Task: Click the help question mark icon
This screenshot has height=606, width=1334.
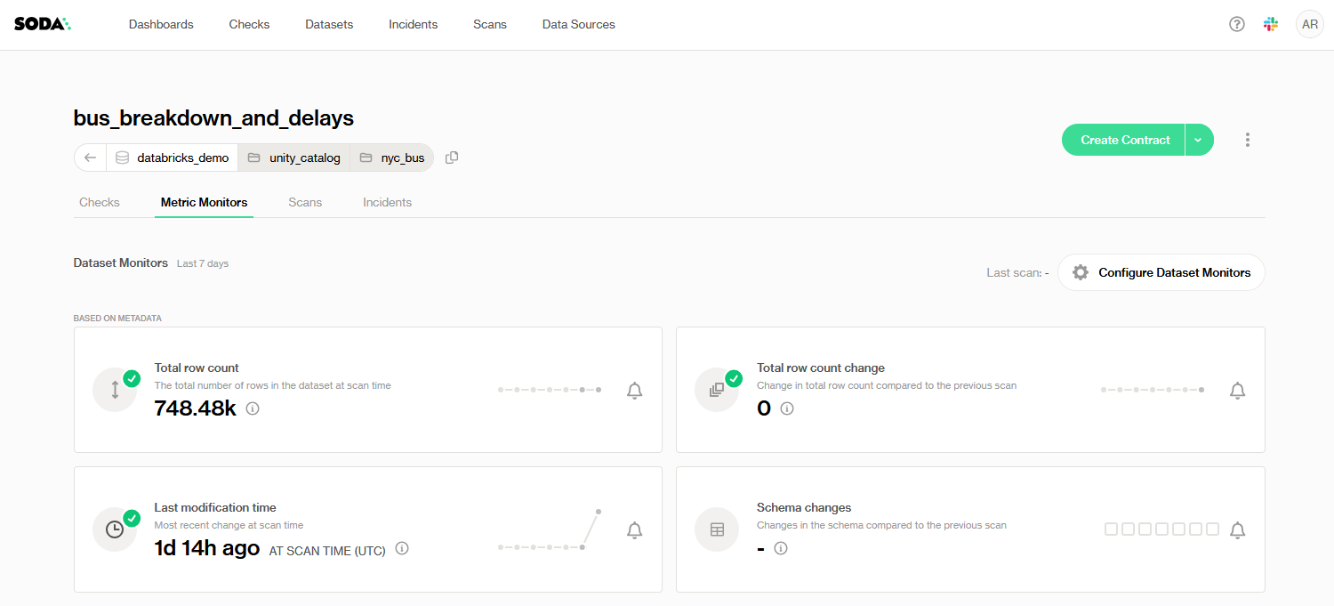Action: [x=1236, y=24]
